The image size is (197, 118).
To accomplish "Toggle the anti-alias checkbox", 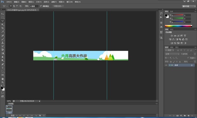I will pos(41,6).
